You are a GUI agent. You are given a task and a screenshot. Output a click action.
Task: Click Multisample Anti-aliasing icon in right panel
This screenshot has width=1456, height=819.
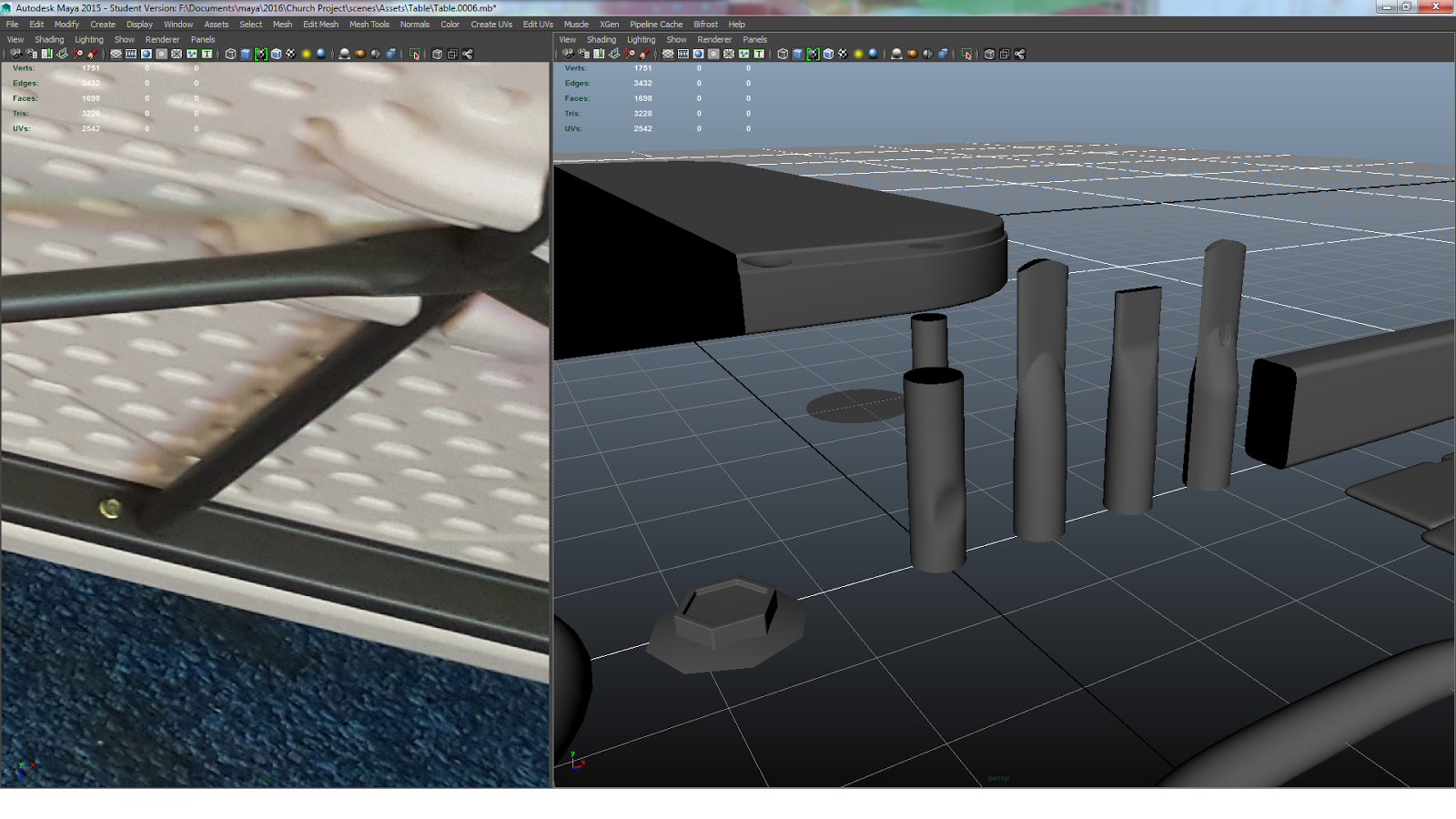click(927, 54)
